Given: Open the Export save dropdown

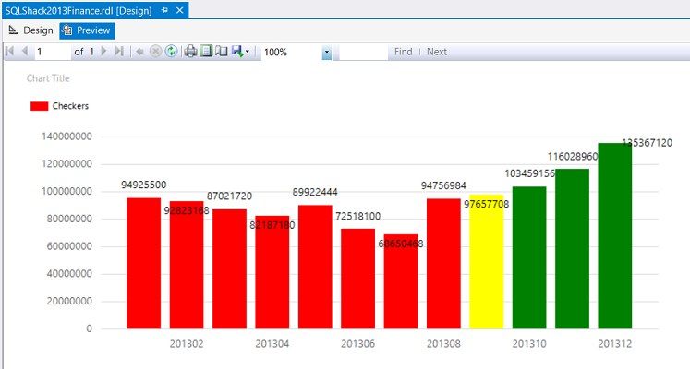Looking at the screenshot, I should coord(240,52).
